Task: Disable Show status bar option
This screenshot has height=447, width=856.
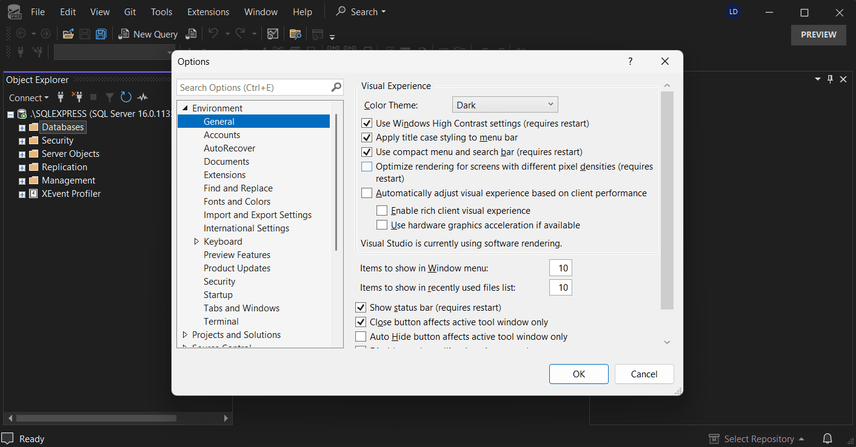Action: pyautogui.click(x=361, y=307)
